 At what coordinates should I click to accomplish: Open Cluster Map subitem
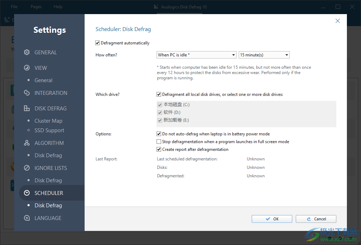(x=48, y=121)
